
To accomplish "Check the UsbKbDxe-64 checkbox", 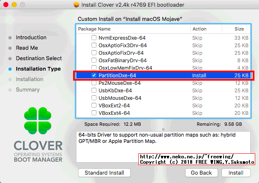I will [x=94, y=90].
